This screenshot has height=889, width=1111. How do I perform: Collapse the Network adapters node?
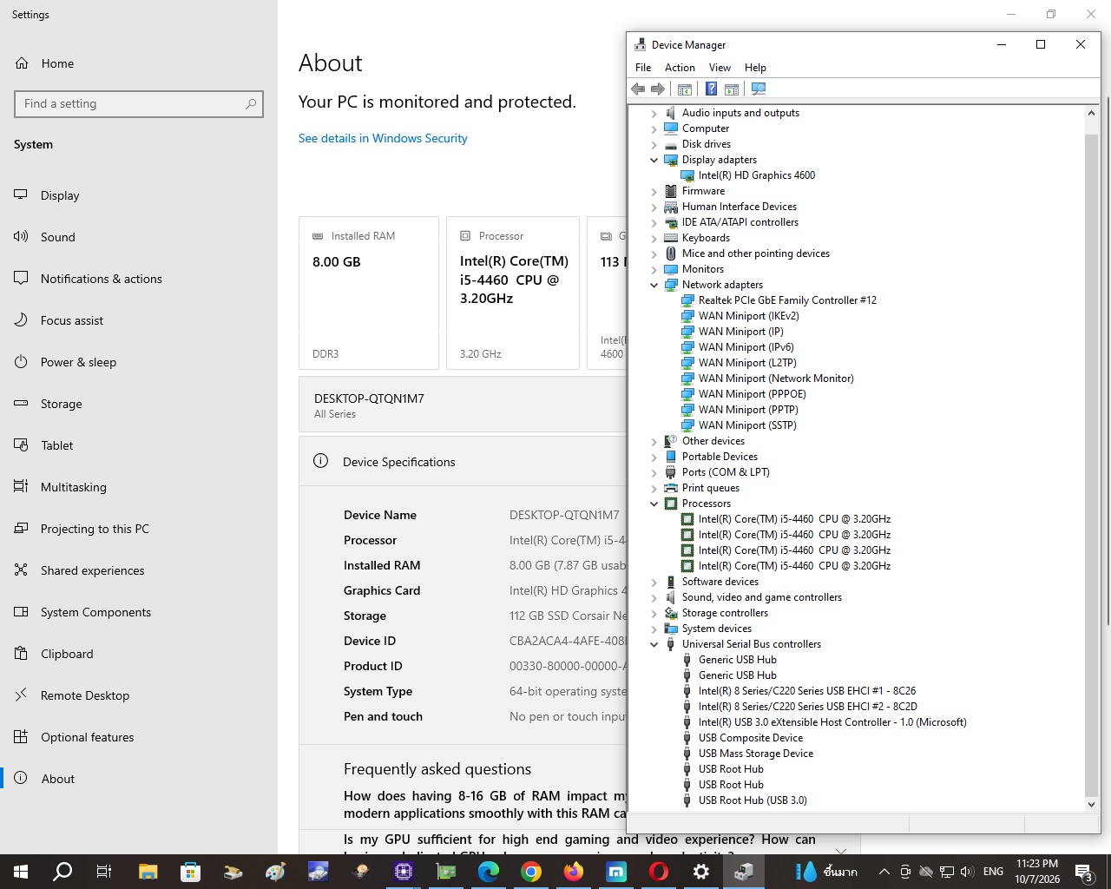click(654, 285)
